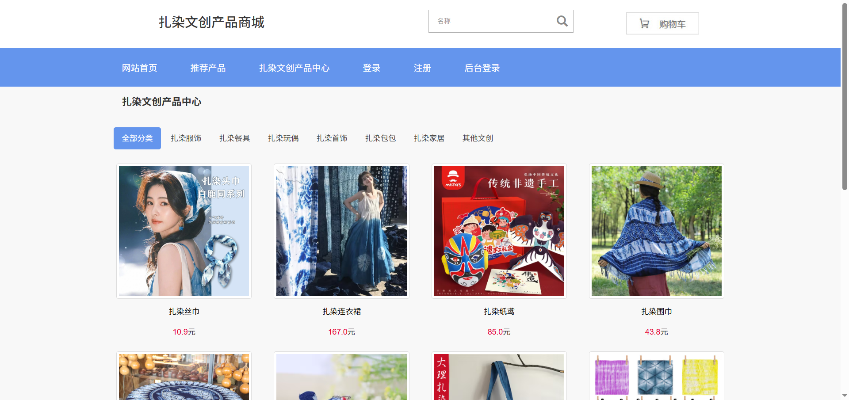Image resolution: width=849 pixels, height=400 pixels.
Task: Open the 扎染丝巾 product image
Action: pyautogui.click(x=184, y=231)
